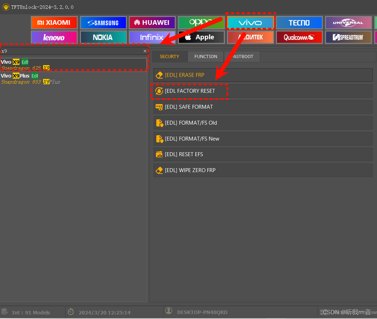
Task: Select the Xiaomi brand button
Action: coord(54,23)
